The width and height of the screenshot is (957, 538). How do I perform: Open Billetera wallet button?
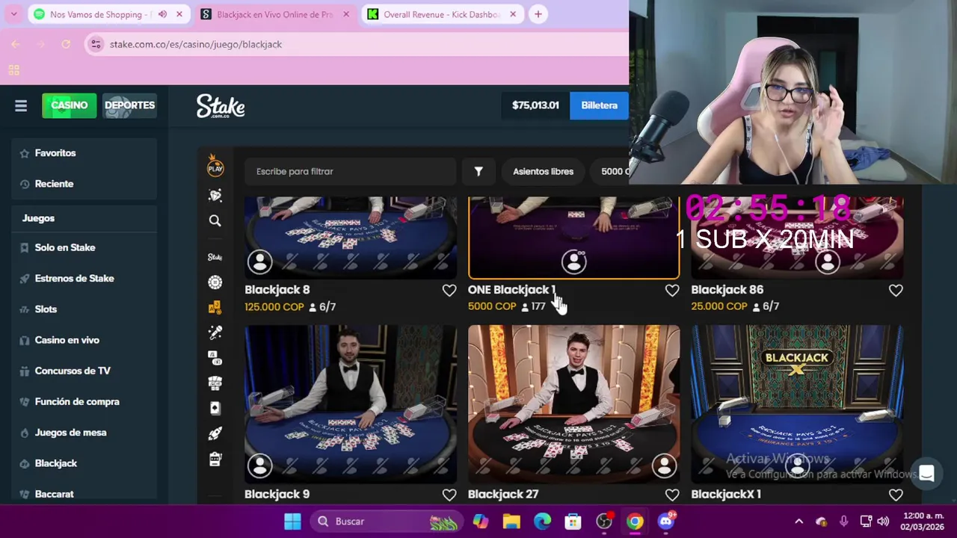599,105
